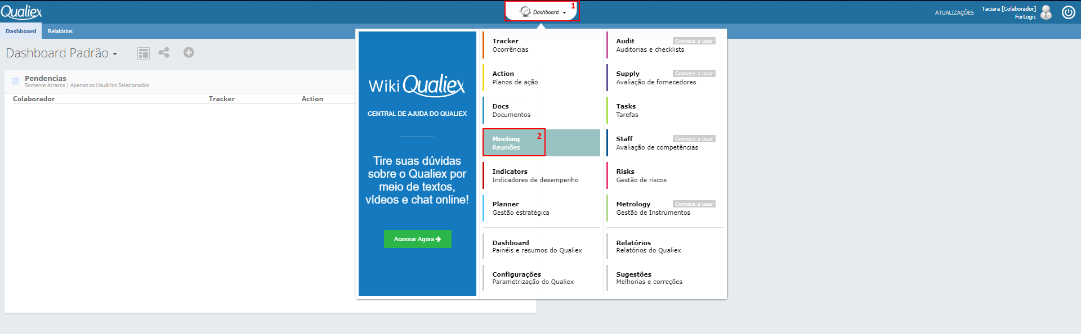Click the Action column header in Pendencias
Image resolution: width=1081 pixels, height=334 pixels.
pyautogui.click(x=312, y=99)
